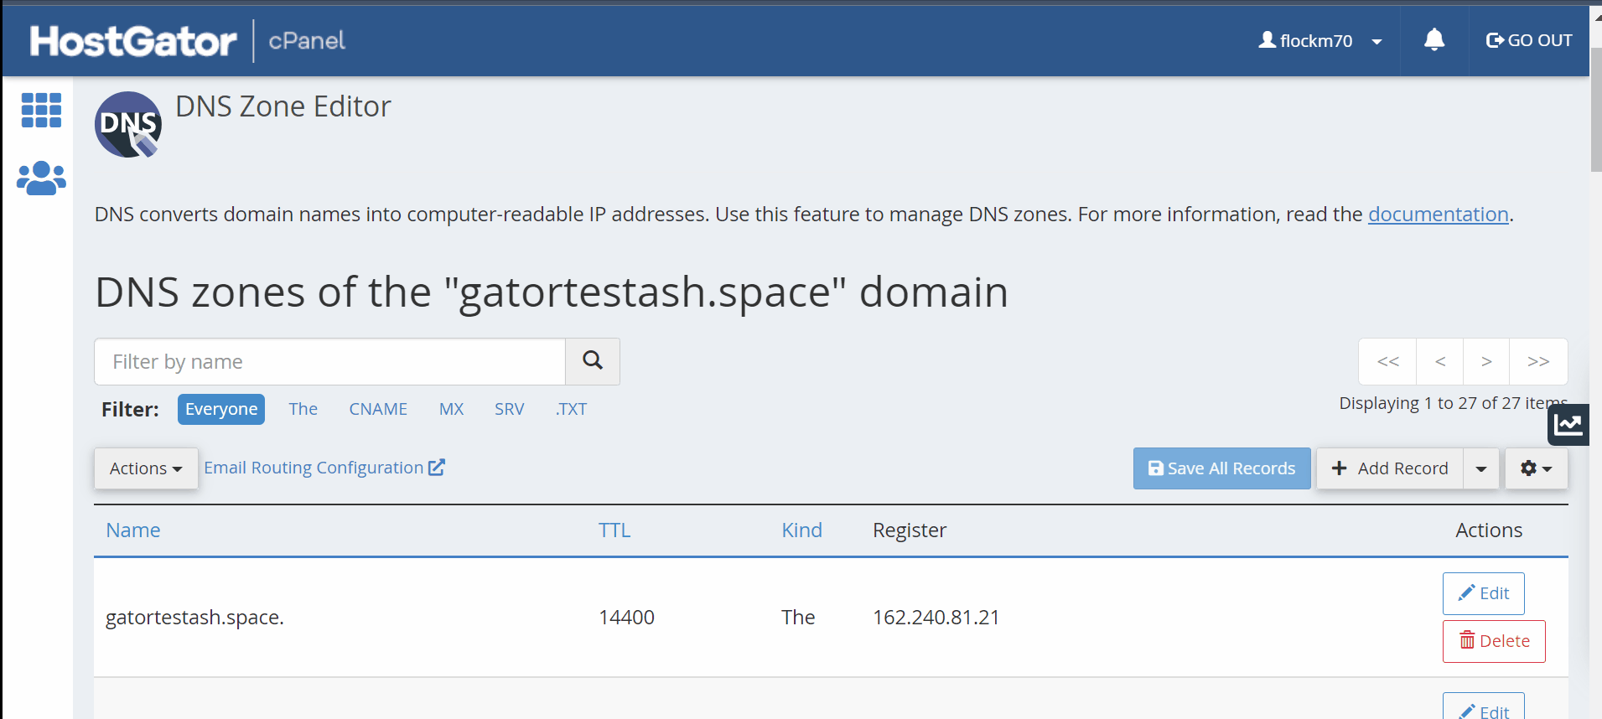The width and height of the screenshot is (1602, 719).
Task: Click the Add Record button
Action: pyautogui.click(x=1390, y=468)
